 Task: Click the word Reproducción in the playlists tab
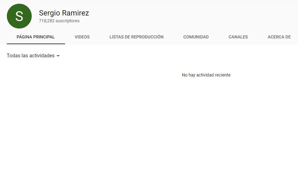pyautogui.click(x=147, y=37)
